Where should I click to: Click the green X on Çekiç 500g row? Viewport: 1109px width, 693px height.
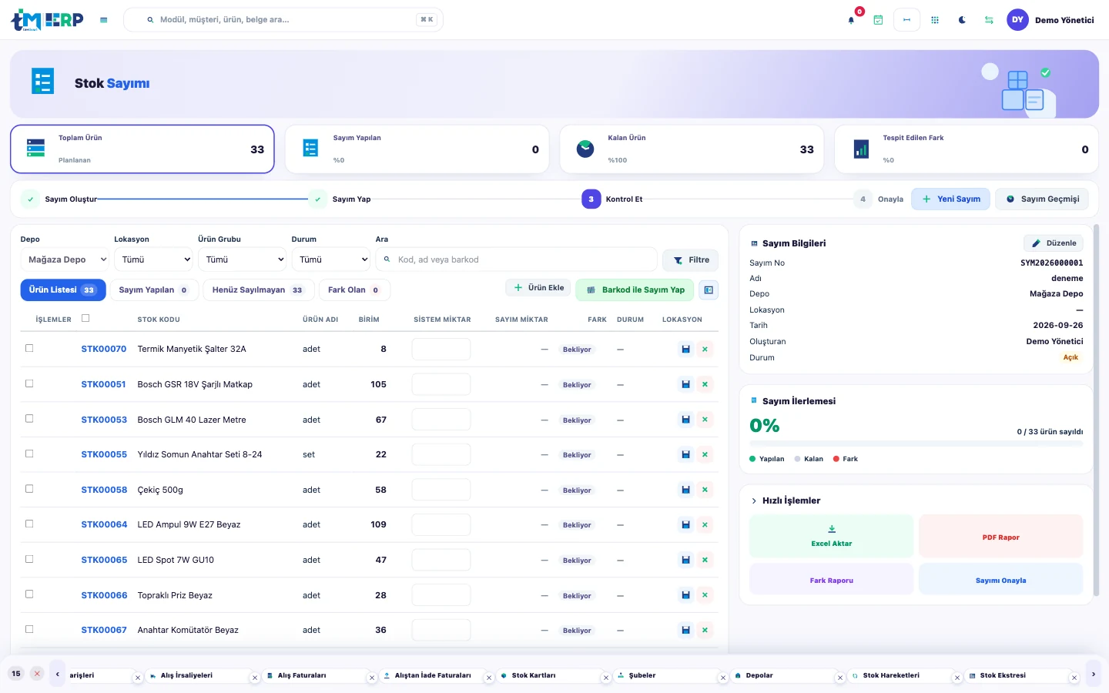coord(705,490)
